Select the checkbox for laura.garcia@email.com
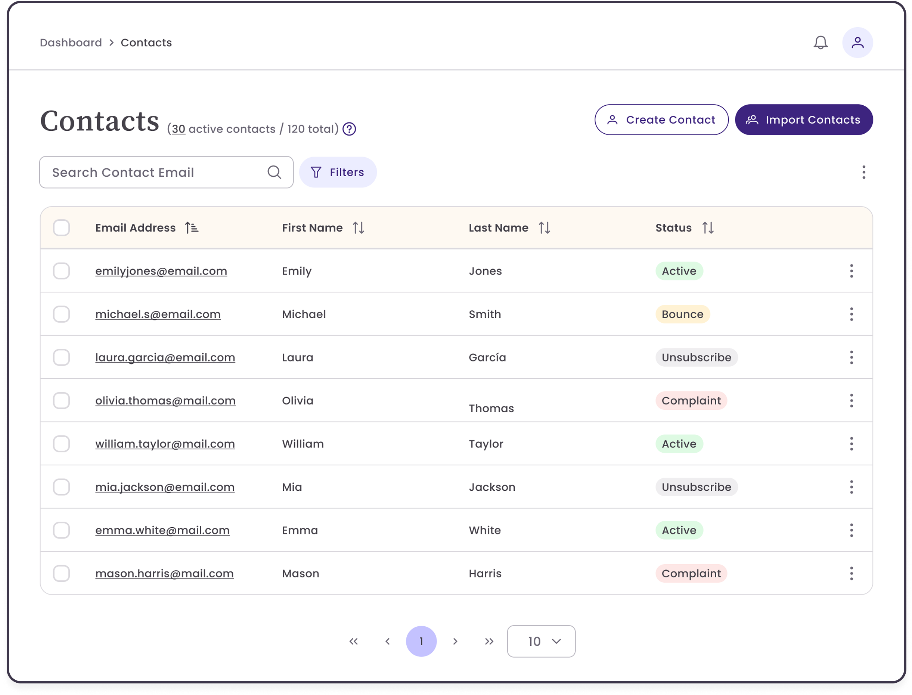 pyautogui.click(x=61, y=357)
